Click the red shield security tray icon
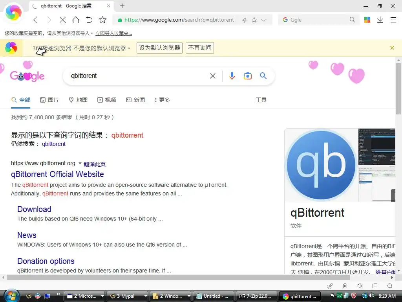This screenshot has height=302, width=402. point(354,296)
